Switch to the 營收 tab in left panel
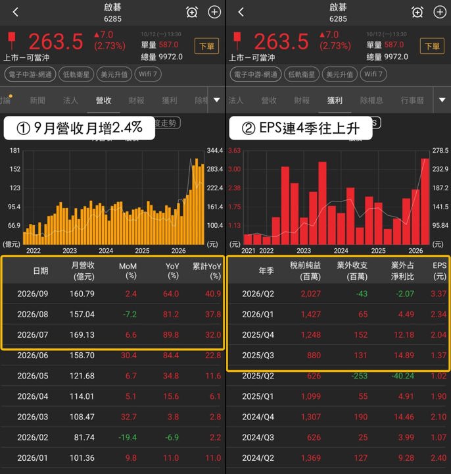 coord(103,100)
